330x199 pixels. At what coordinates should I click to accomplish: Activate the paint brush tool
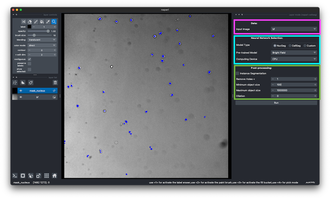point(36,21)
